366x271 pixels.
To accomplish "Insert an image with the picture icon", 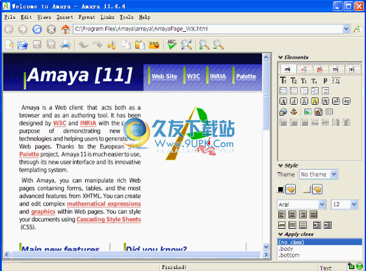I will (308, 112).
